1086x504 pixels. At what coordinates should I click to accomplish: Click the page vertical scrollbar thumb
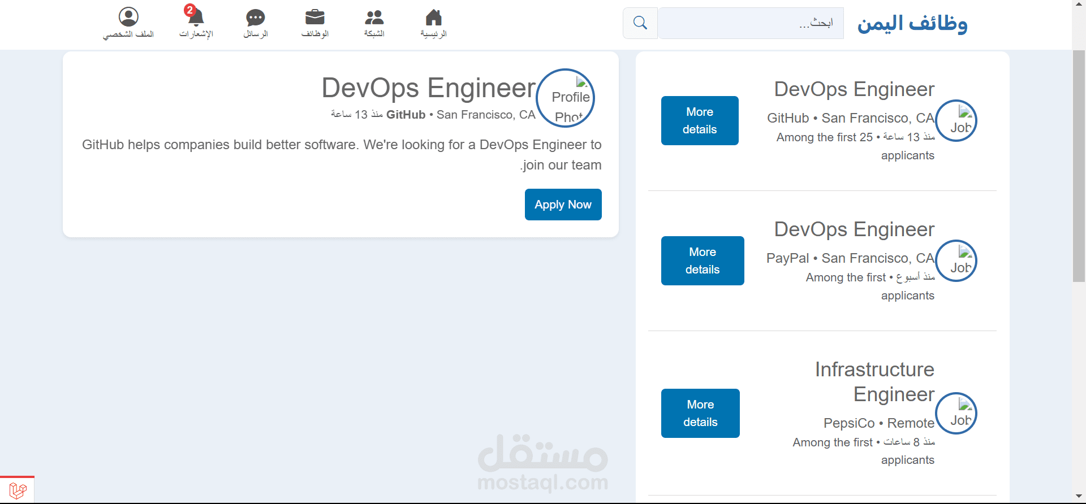(x=1079, y=165)
